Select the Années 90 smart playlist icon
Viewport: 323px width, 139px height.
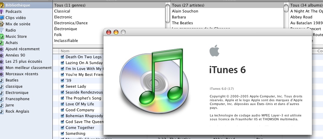[x=2, y=55]
